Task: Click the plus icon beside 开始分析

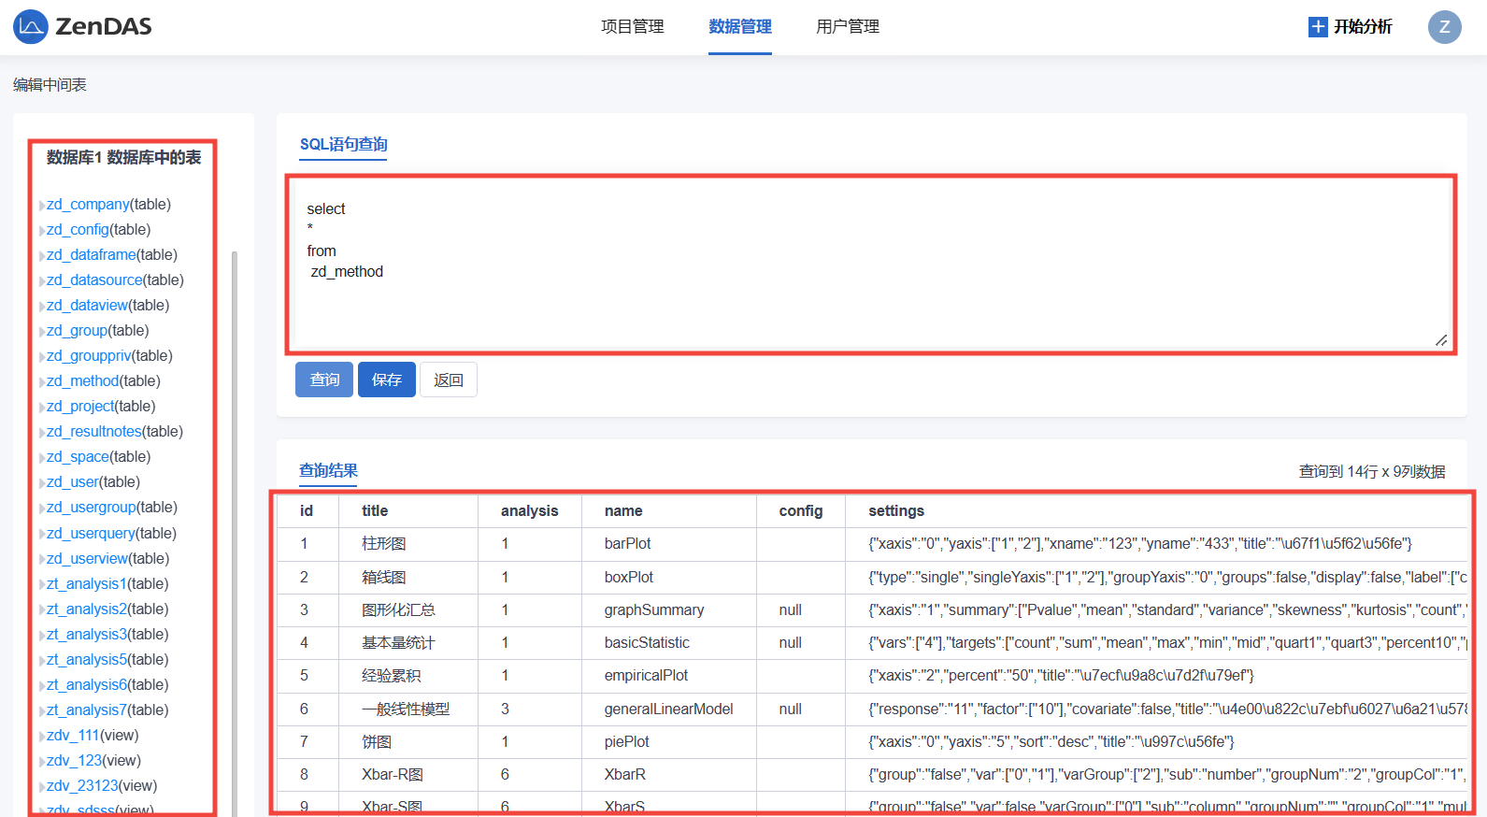Action: (1317, 27)
